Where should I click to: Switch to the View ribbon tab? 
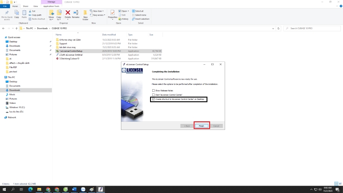click(x=36, y=6)
